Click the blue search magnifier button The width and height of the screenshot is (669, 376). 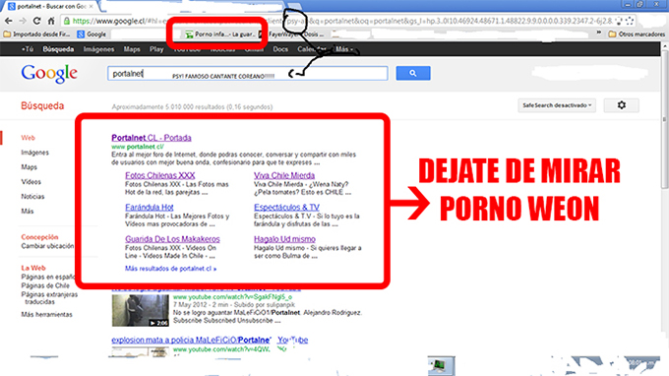(412, 73)
